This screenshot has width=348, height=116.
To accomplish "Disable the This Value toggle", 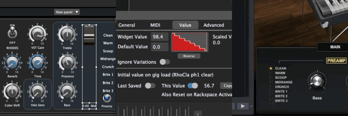I will 193,86.
